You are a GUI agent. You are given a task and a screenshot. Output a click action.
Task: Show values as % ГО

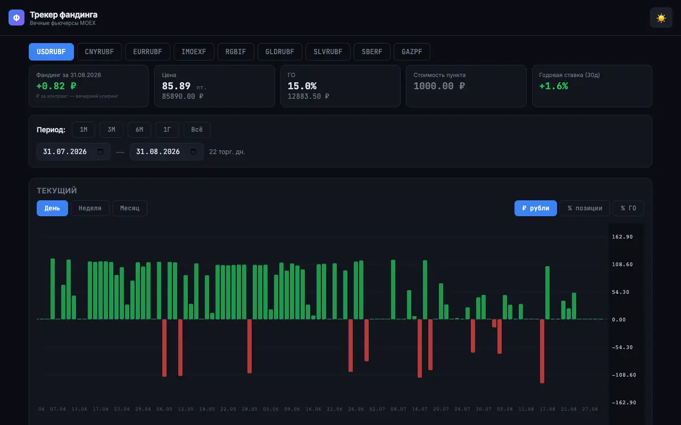(x=628, y=208)
